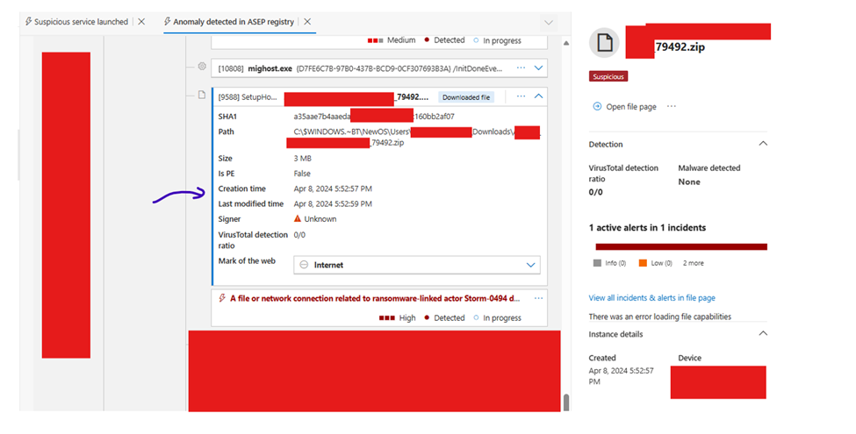Click the Signer Unknown warning icon
The height and width of the screenshot is (434, 856).
pyautogui.click(x=298, y=219)
